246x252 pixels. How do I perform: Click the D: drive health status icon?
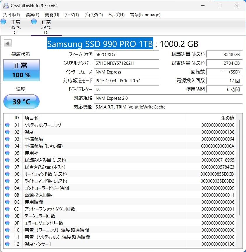(34, 21)
